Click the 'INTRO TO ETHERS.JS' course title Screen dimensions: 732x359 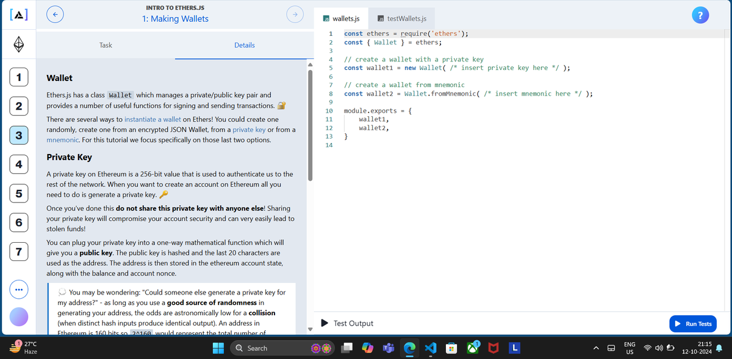[175, 8]
